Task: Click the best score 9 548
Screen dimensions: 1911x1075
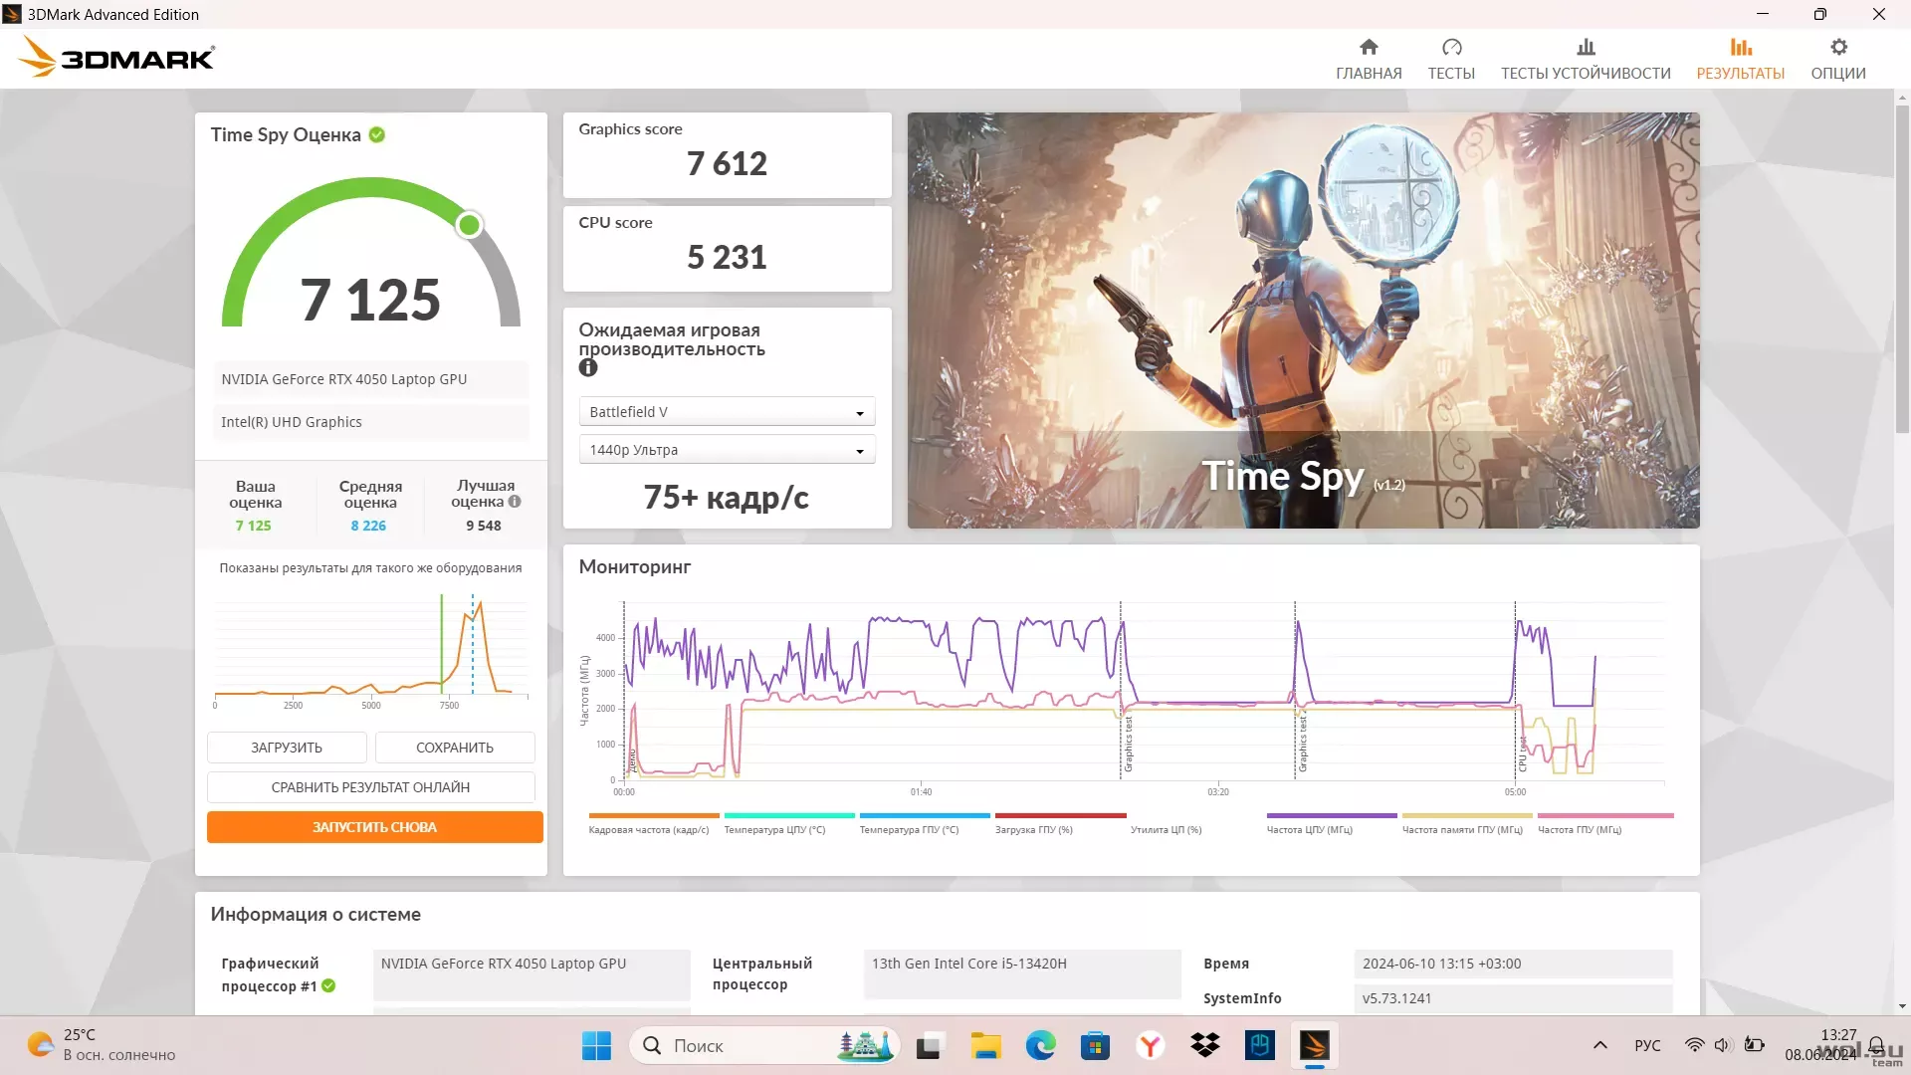Action: coord(484,526)
